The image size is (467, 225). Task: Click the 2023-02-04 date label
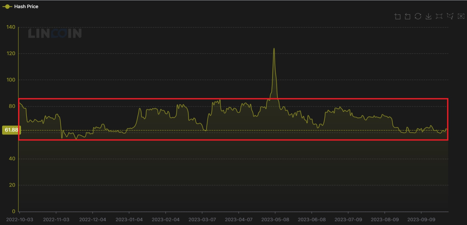pyautogui.click(x=166, y=220)
